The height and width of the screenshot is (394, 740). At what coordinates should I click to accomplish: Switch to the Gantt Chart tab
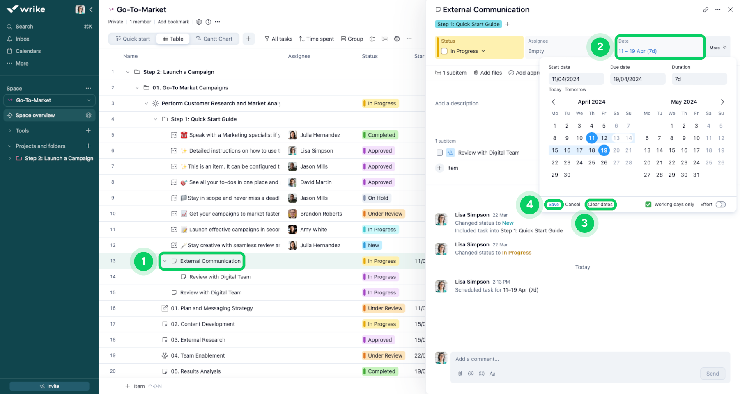coord(214,39)
